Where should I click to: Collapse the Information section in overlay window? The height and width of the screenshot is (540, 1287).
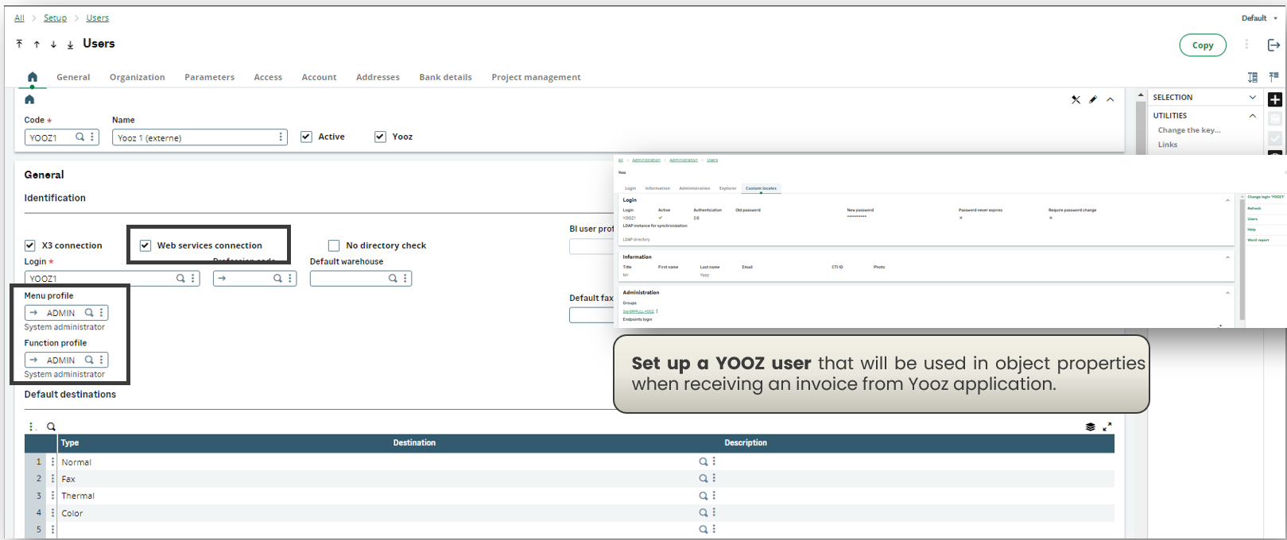coord(1227,257)
